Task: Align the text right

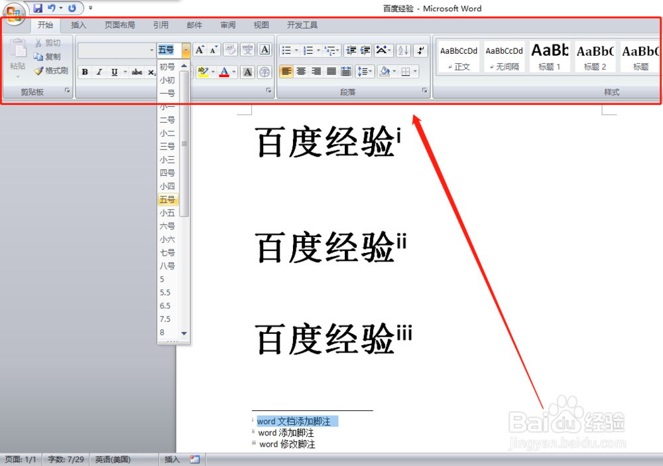Action: [316, 72]
